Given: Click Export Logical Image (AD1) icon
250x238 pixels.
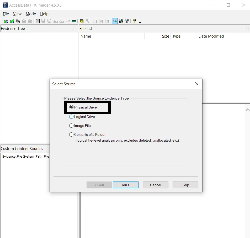Looking at the screenshot, I should (x=49, y=21).
